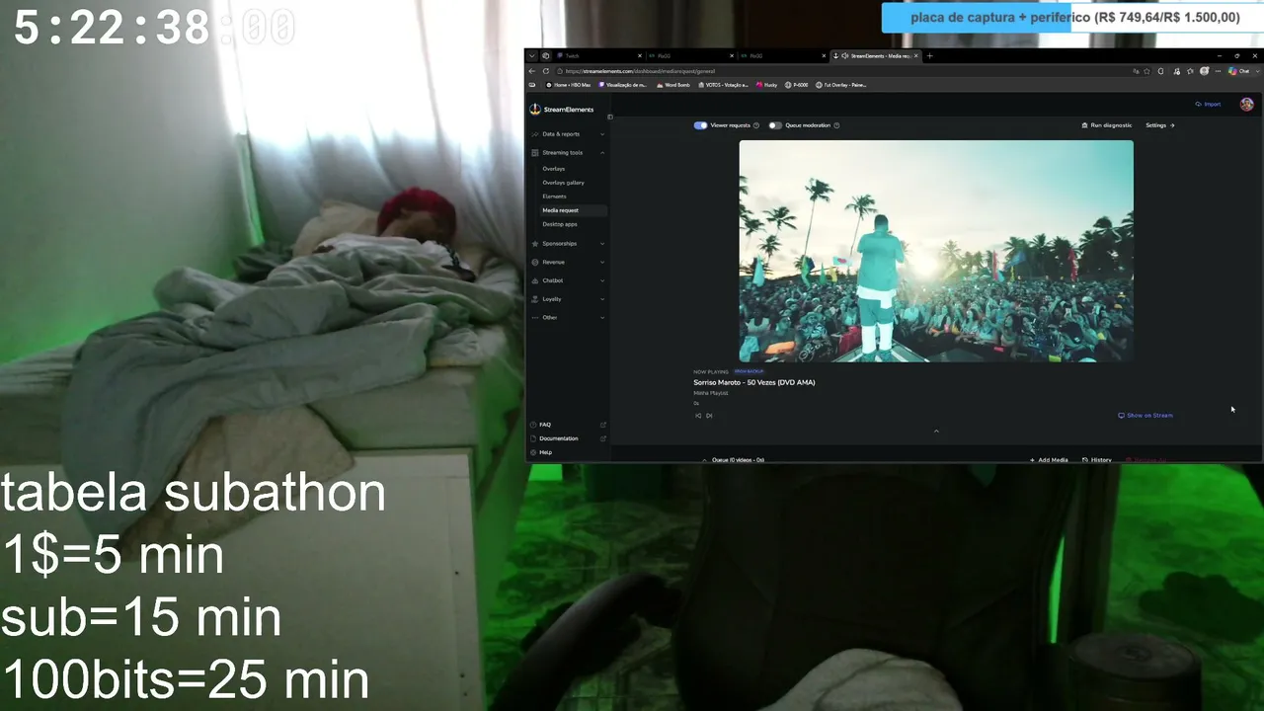
Task: Click the Import button
Action: point(1208,104)
